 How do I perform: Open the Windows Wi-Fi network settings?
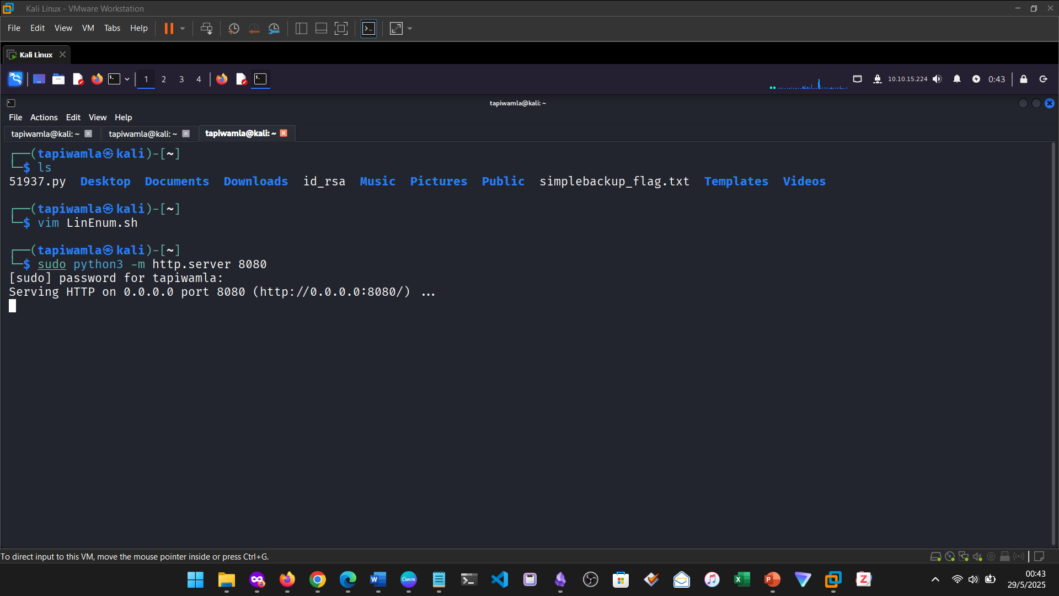(958, 579)
